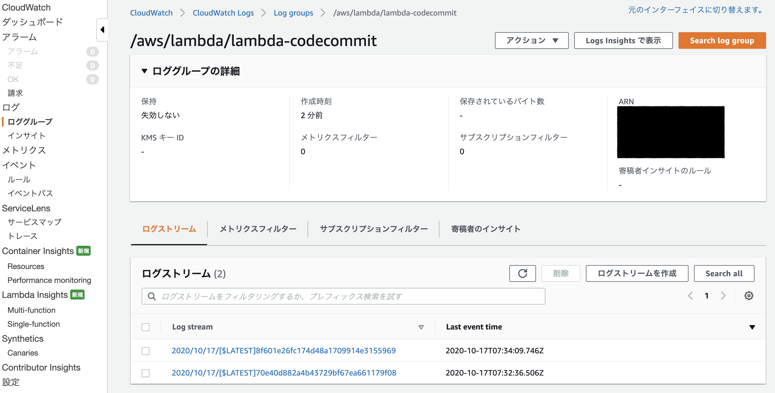Select all log streams checkbox in header
The image size is (775, 393).
point(146,327)
